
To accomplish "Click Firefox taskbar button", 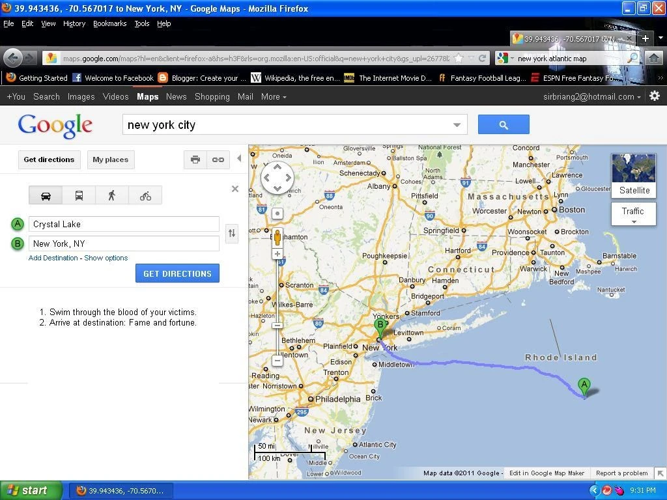I will pos(121,491).
